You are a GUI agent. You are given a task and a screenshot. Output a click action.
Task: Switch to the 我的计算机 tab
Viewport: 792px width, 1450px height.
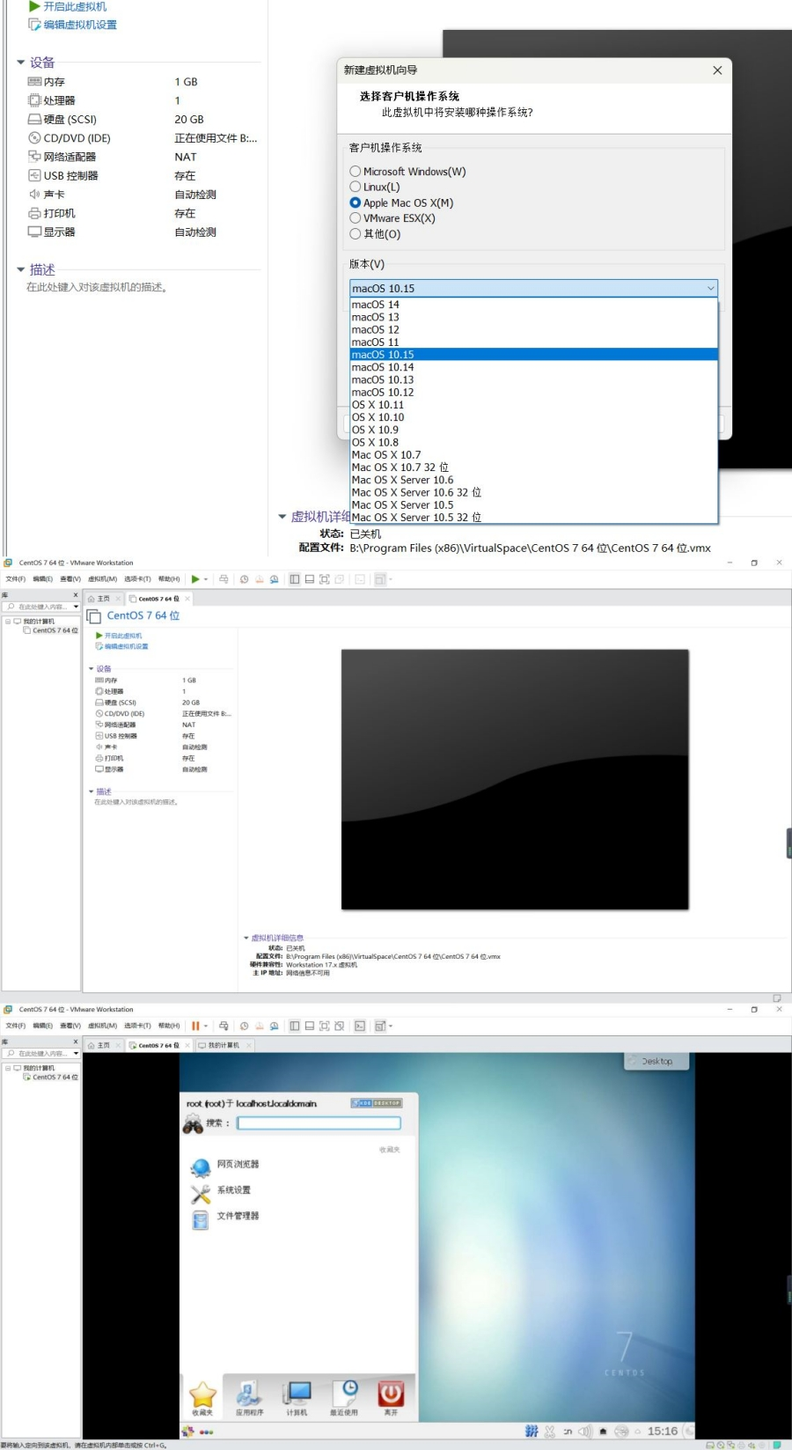coord(224,1045)
